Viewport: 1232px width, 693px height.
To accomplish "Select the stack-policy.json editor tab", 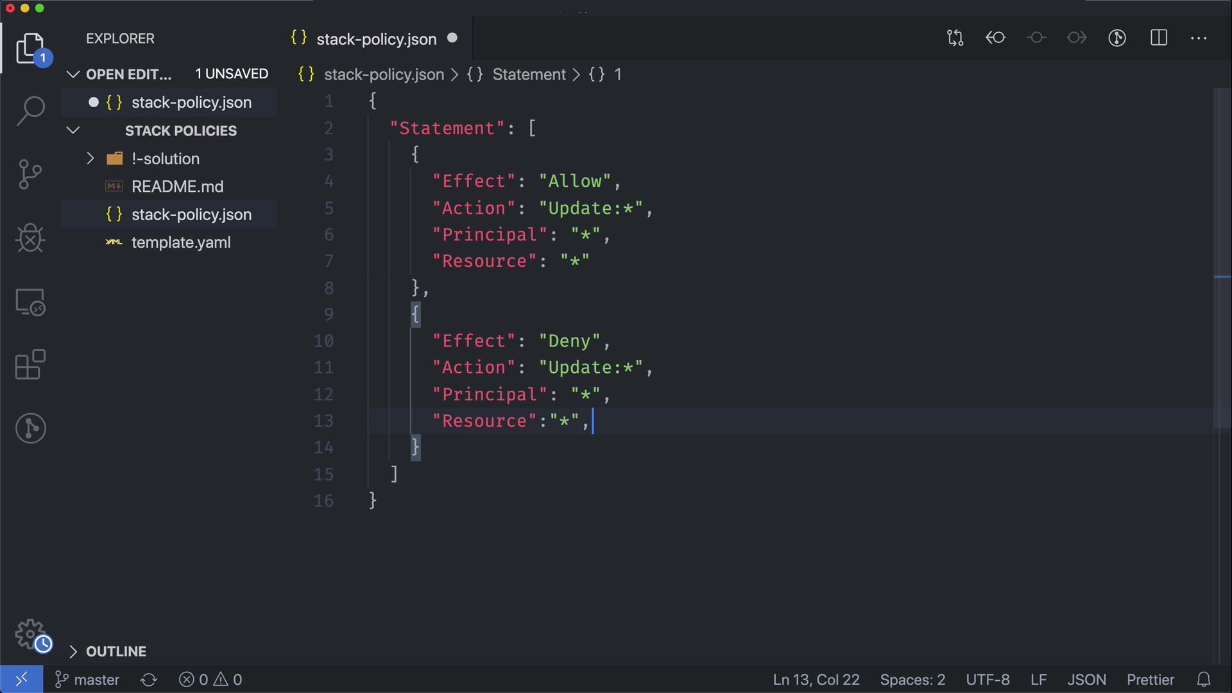I will 375,39.
